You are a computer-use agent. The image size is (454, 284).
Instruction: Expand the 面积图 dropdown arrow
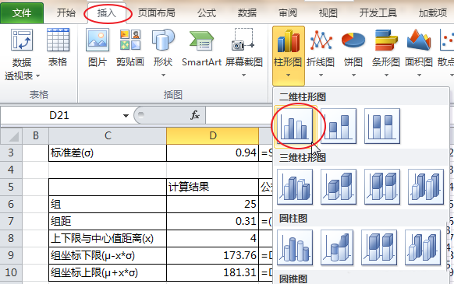point(419,75)
